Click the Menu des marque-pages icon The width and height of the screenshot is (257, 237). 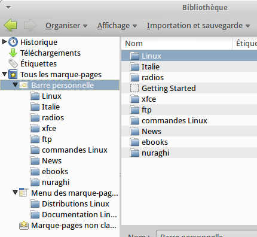click(24, 193)
